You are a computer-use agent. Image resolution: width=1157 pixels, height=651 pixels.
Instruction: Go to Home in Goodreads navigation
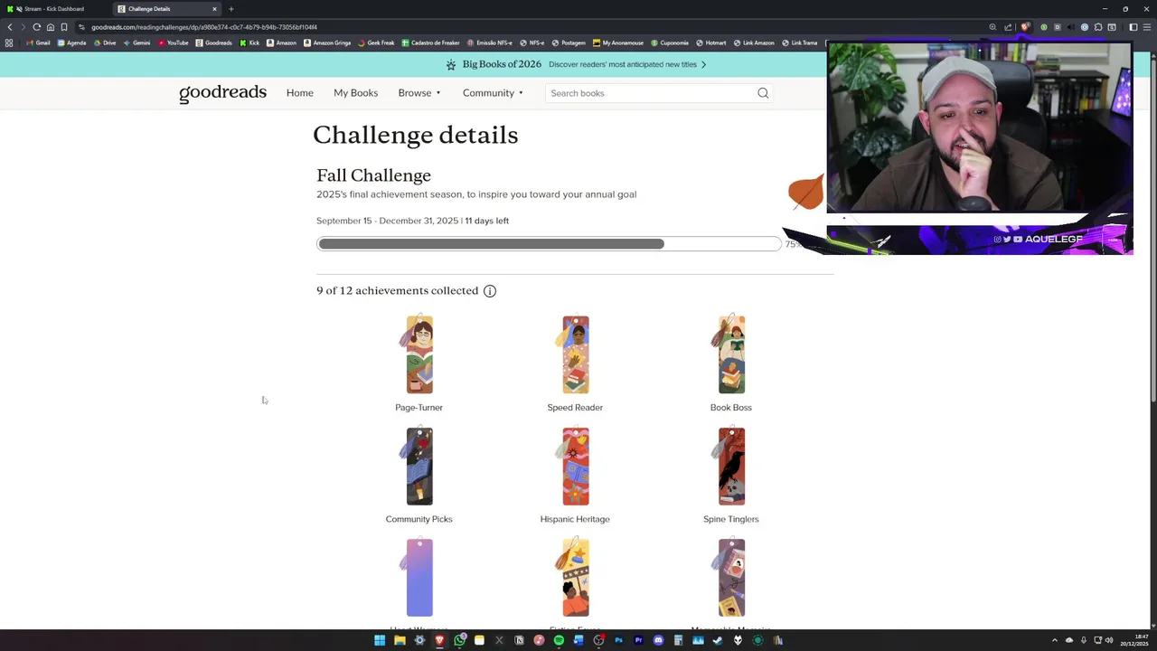pyautogui.click(x=300, y=93)
